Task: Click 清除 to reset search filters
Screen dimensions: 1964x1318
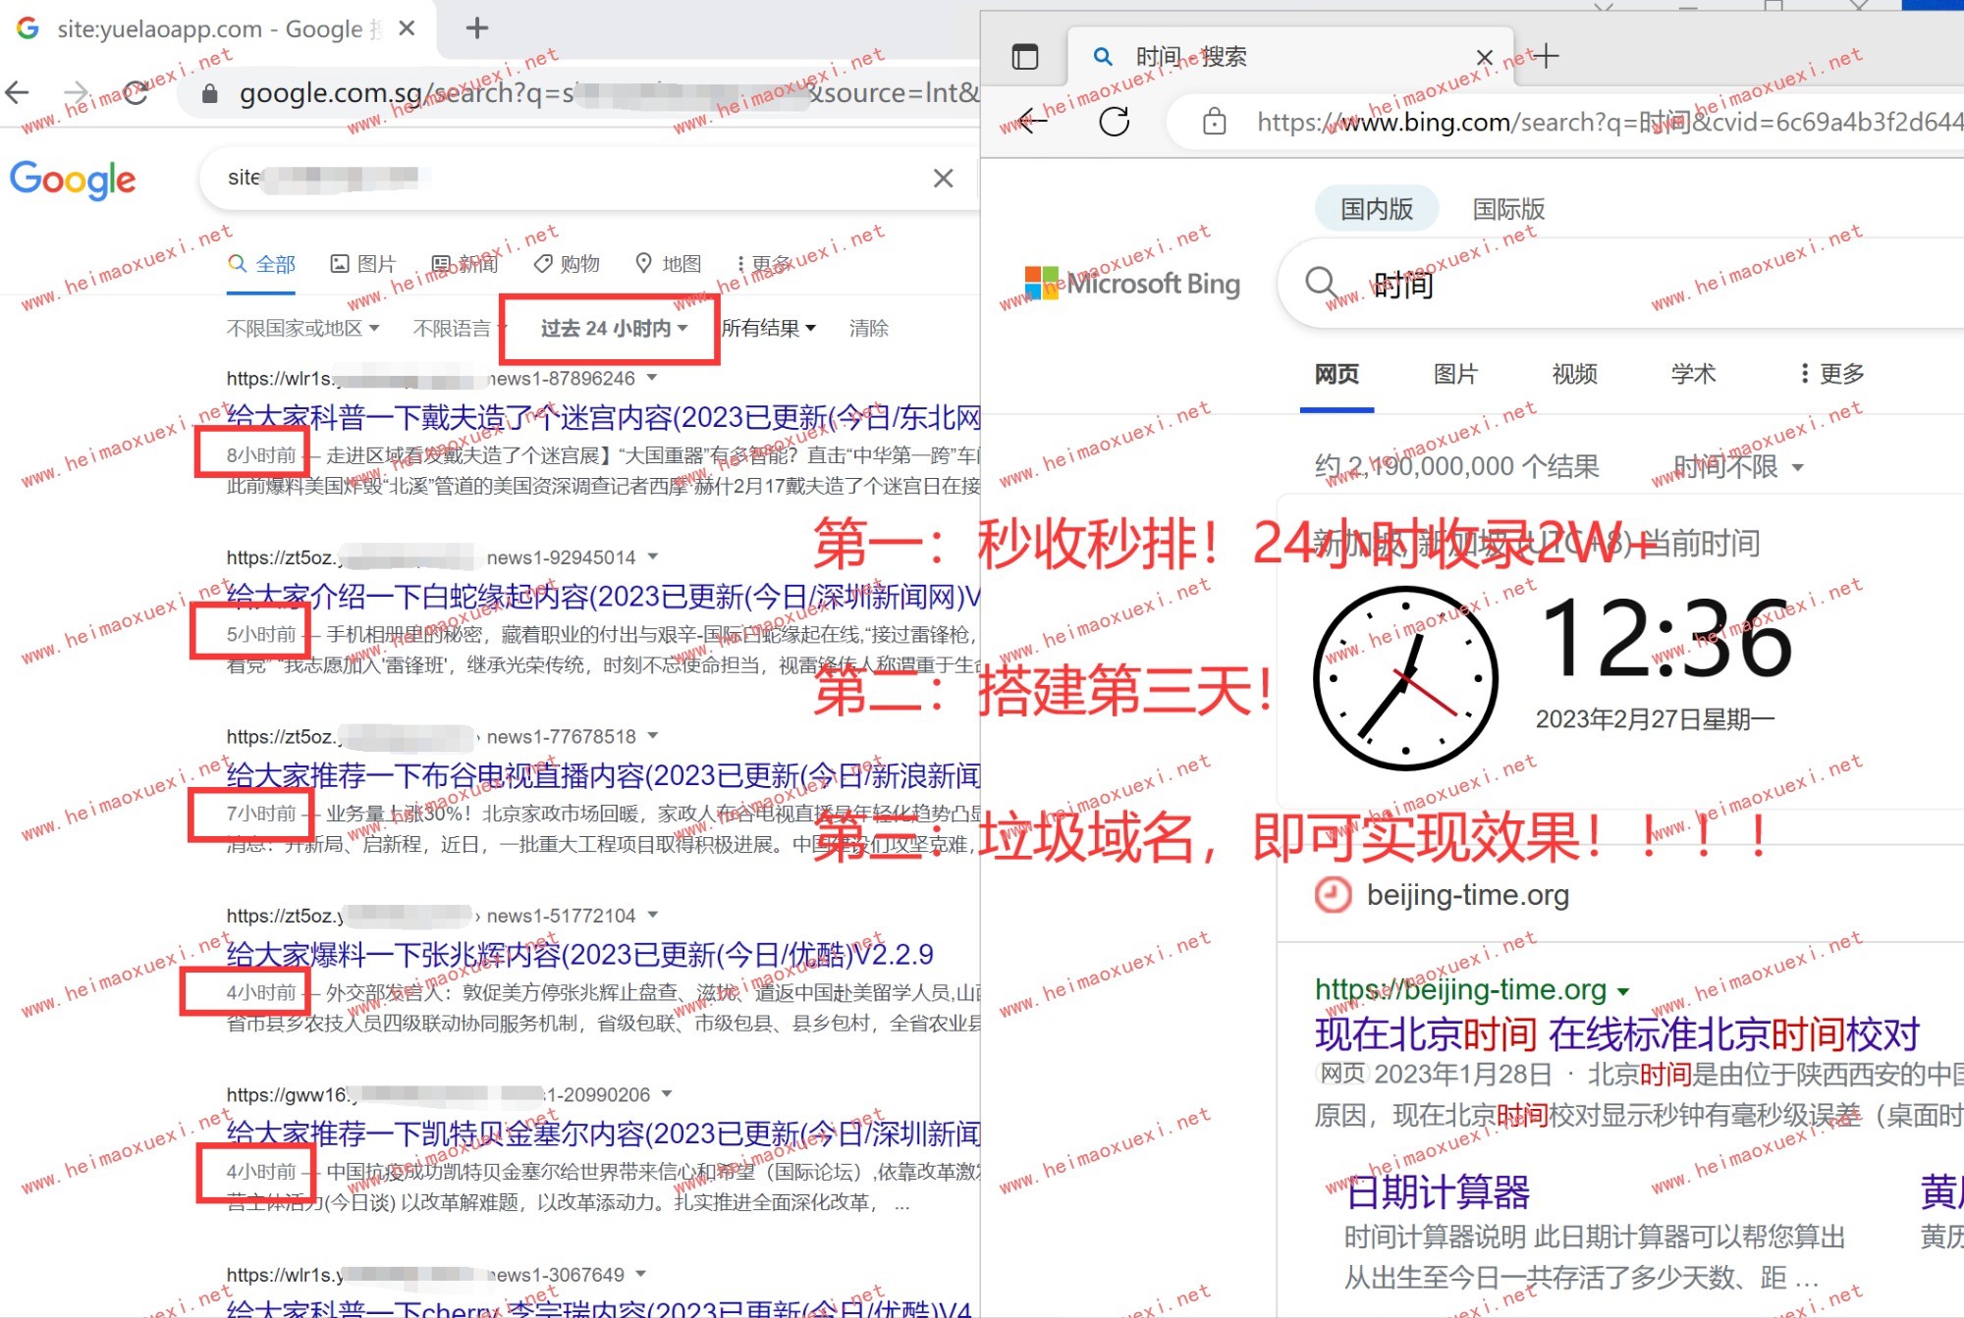Action: point(868,329)
